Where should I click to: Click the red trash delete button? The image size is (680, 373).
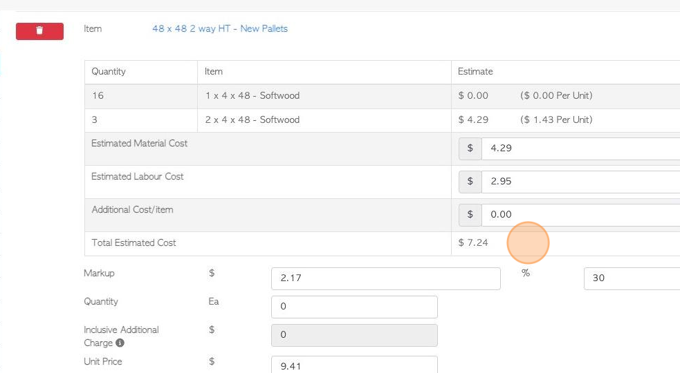pos(39,31)
